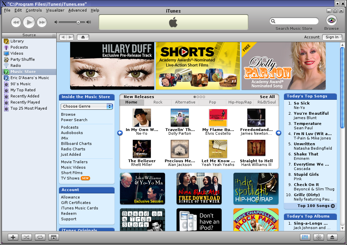Open the TV Shows link
The height and width of the screenshot is (245, 347).
tap(70, 178)
